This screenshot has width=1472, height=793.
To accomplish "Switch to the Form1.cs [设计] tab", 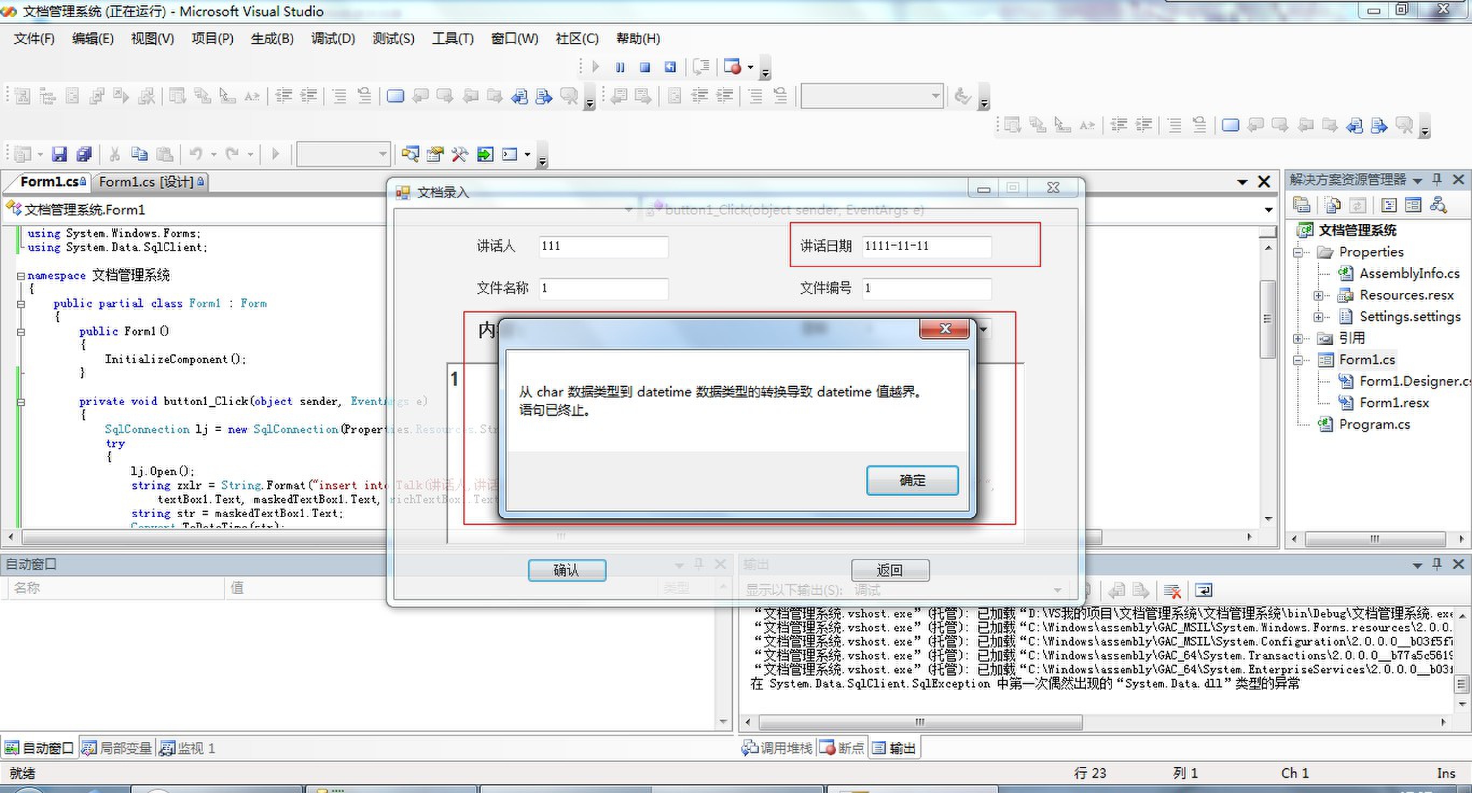I will (x=151, y=182).
